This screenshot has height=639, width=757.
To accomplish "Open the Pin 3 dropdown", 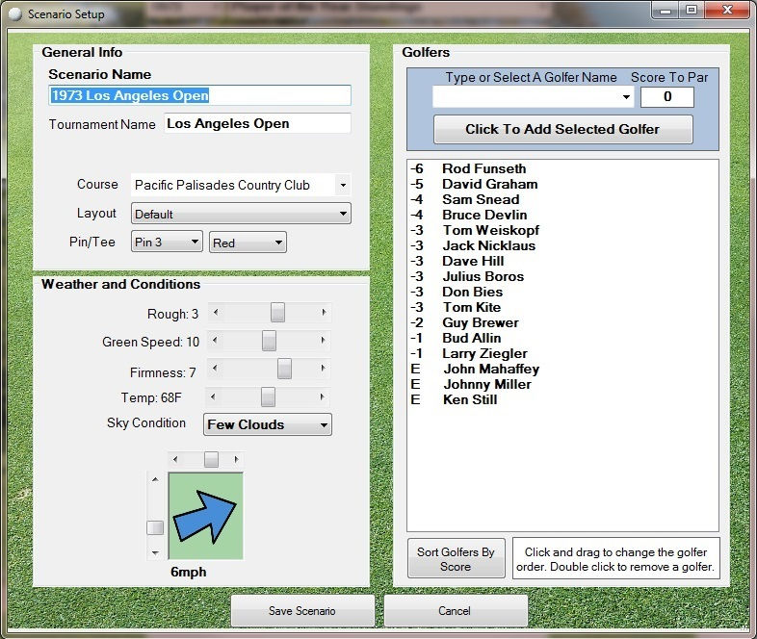I will (195, 243).
